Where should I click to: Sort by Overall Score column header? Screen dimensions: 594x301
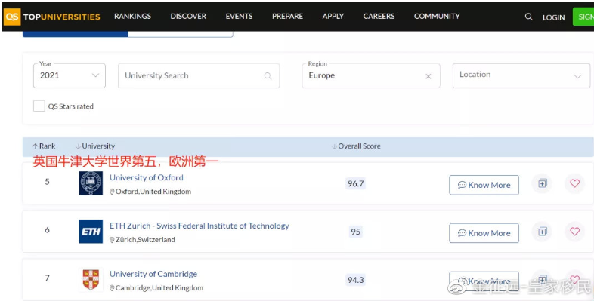click(356, 146)
